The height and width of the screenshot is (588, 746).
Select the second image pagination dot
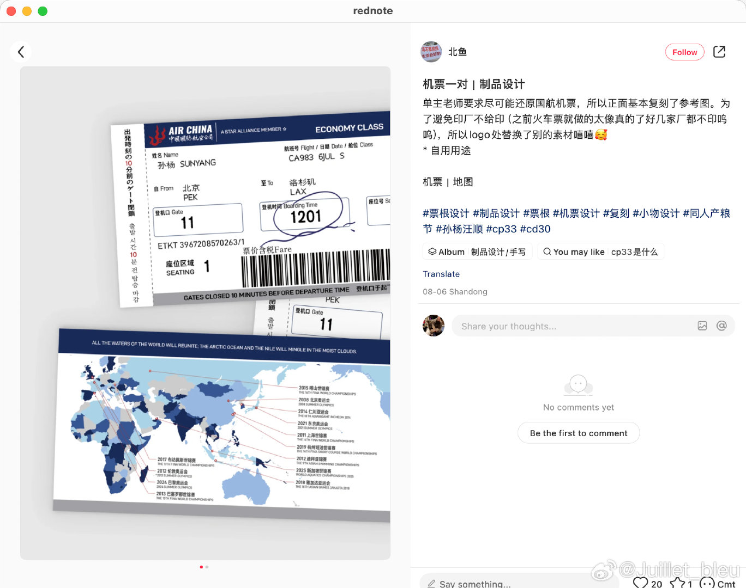pos(207,567)
